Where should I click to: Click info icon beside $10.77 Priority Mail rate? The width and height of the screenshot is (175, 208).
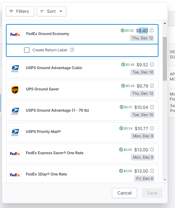tap(152, 128)
